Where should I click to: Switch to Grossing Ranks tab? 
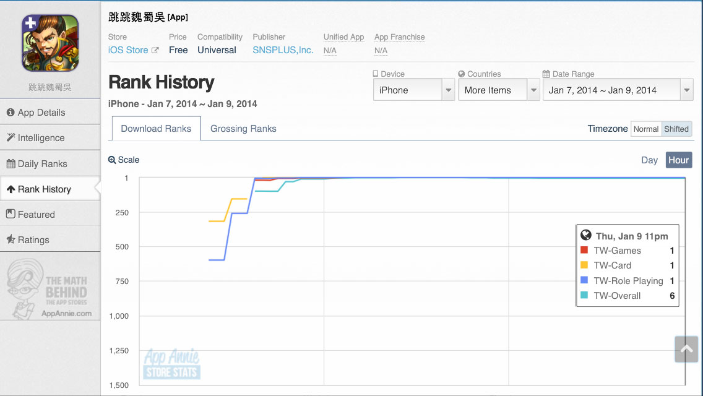click(243, 129)
